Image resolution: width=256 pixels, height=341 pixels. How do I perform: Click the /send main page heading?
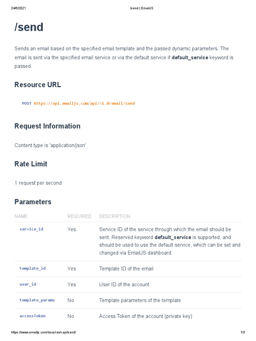coord(29,27)
